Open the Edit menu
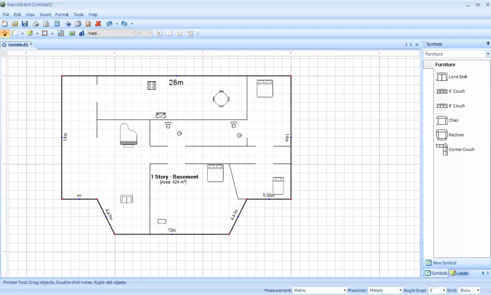This screenshot has height=295, width=491. (x=17, y=15)
